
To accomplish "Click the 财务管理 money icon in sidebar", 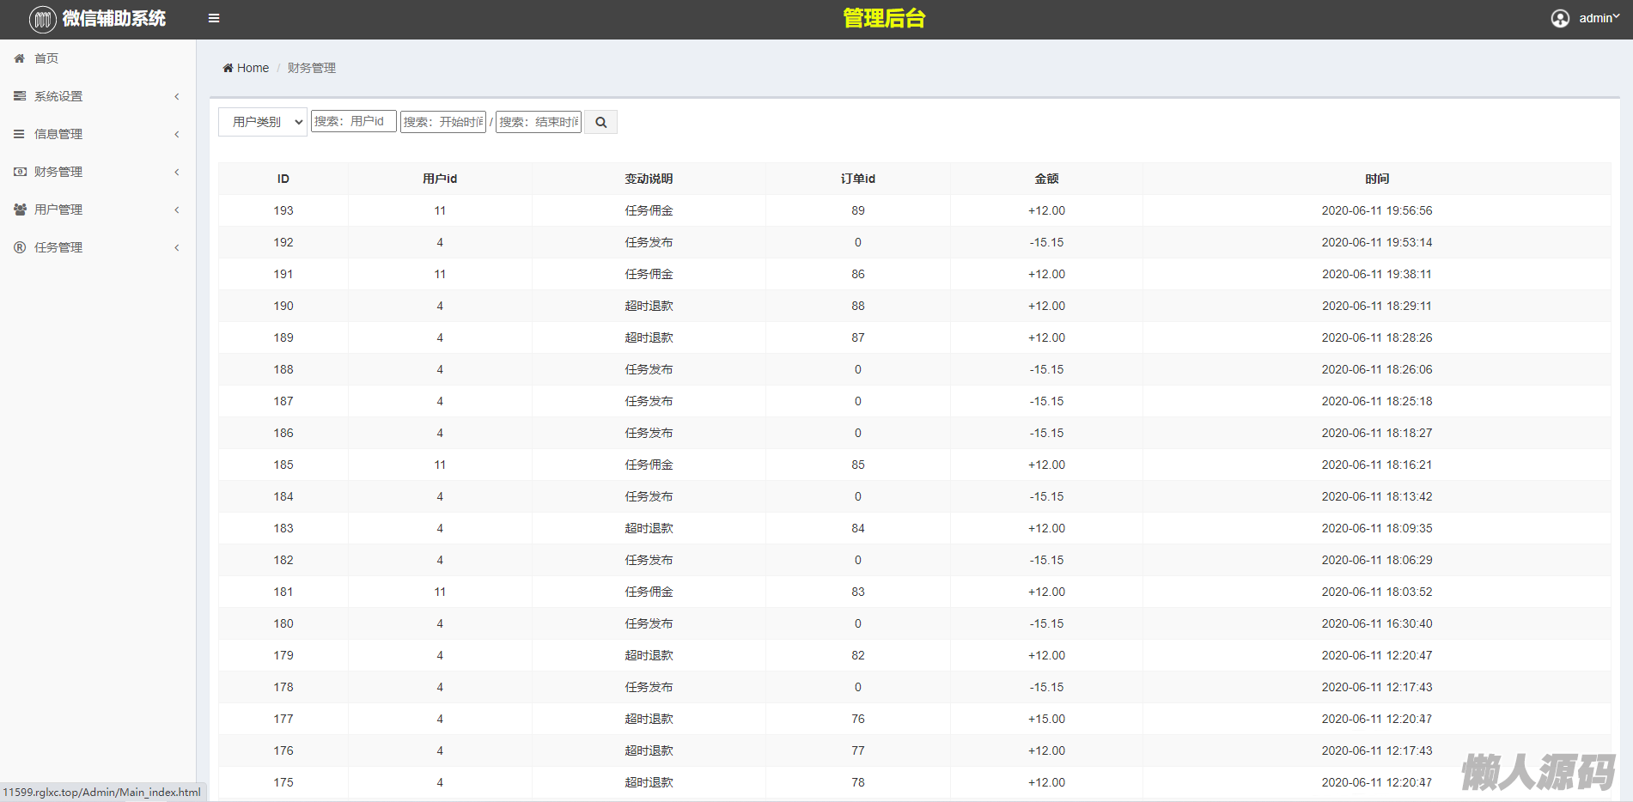I will tap(20, 172).
